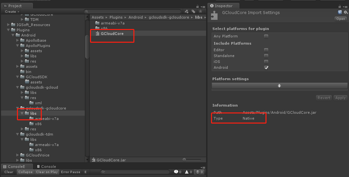The width and height of the screenshot is (349, 177).
Task: Open the console panel options menu icon
Action: pos(203,168)
